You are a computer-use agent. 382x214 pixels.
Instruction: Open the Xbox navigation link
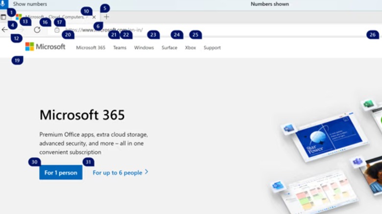pos(191,48)
